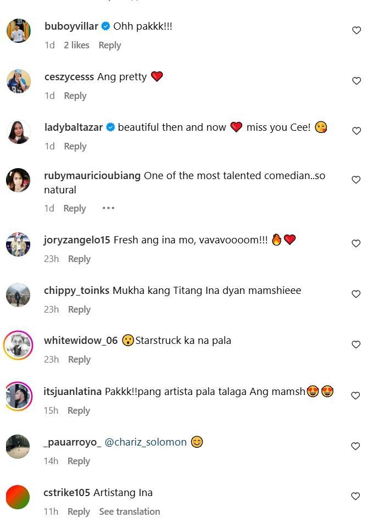This screenshot has height=523, width=373.
Task: Heart rubymaurcioubiang's talented comedian comment
Action: 356,180
